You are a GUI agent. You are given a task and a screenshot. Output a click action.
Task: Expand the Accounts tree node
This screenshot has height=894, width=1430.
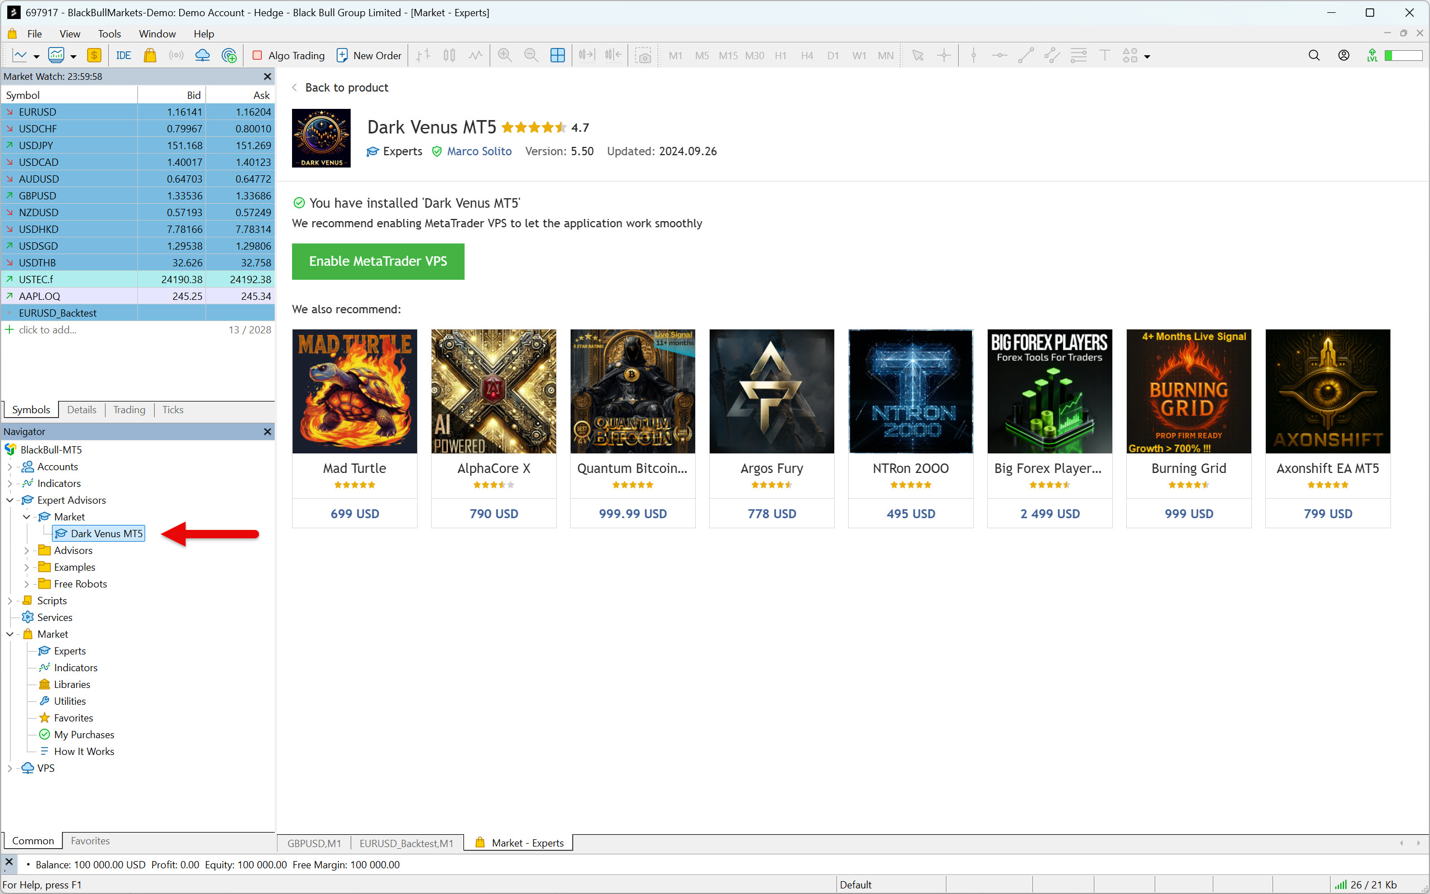pos(10,466)
